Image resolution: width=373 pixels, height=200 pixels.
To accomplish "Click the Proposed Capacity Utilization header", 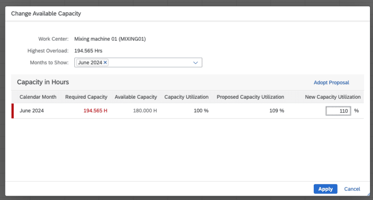I will (x=250, y=97).
